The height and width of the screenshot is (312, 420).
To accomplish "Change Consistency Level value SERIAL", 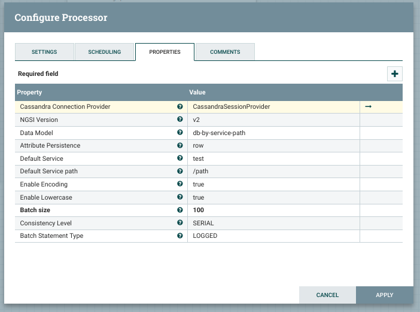I will pyautogui.click(x=273, y=223).
